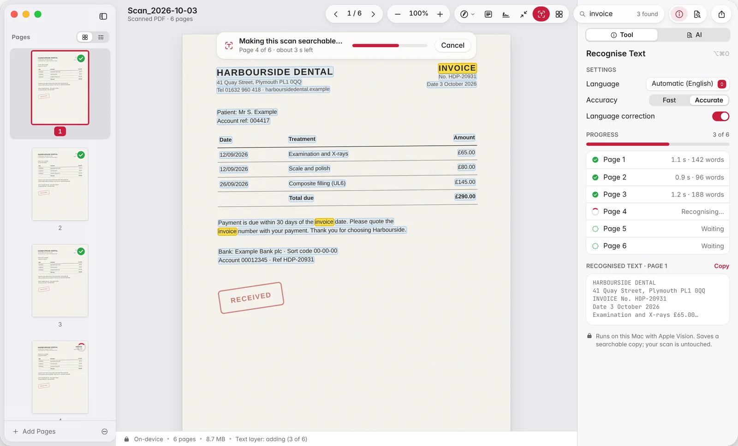
Task: Click the OCR progress bar in panel
Action: pyautogui.click(x=658, y=144)
